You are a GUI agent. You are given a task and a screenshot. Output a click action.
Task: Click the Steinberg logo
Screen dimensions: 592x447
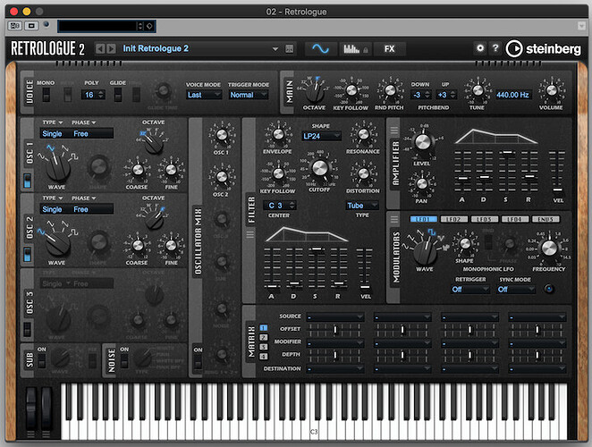point(543,48)
